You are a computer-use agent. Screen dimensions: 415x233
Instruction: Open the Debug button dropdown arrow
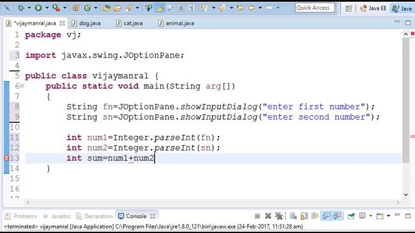click(x=29, y=8)
